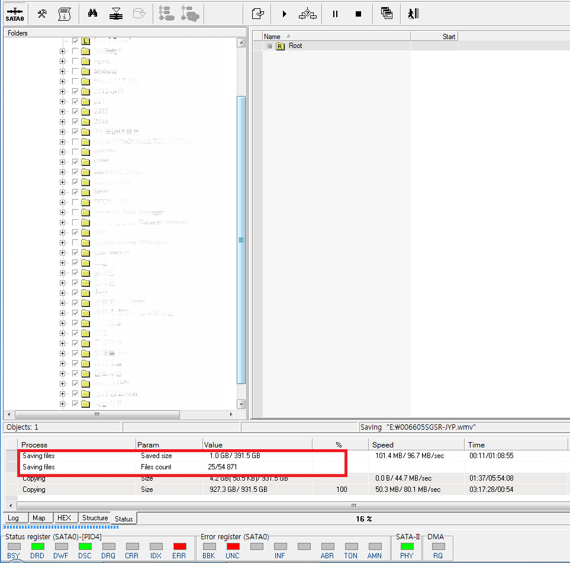Click the Process column header
Image resolution: width=570 pixels, height=563 pixels.
coord(76,444)
